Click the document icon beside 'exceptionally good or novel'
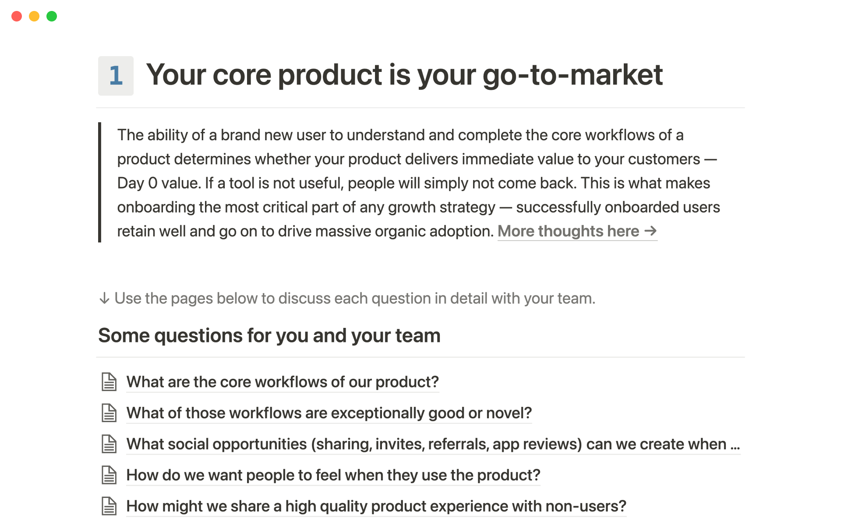 pyautogui.click(x=109, y=413)
